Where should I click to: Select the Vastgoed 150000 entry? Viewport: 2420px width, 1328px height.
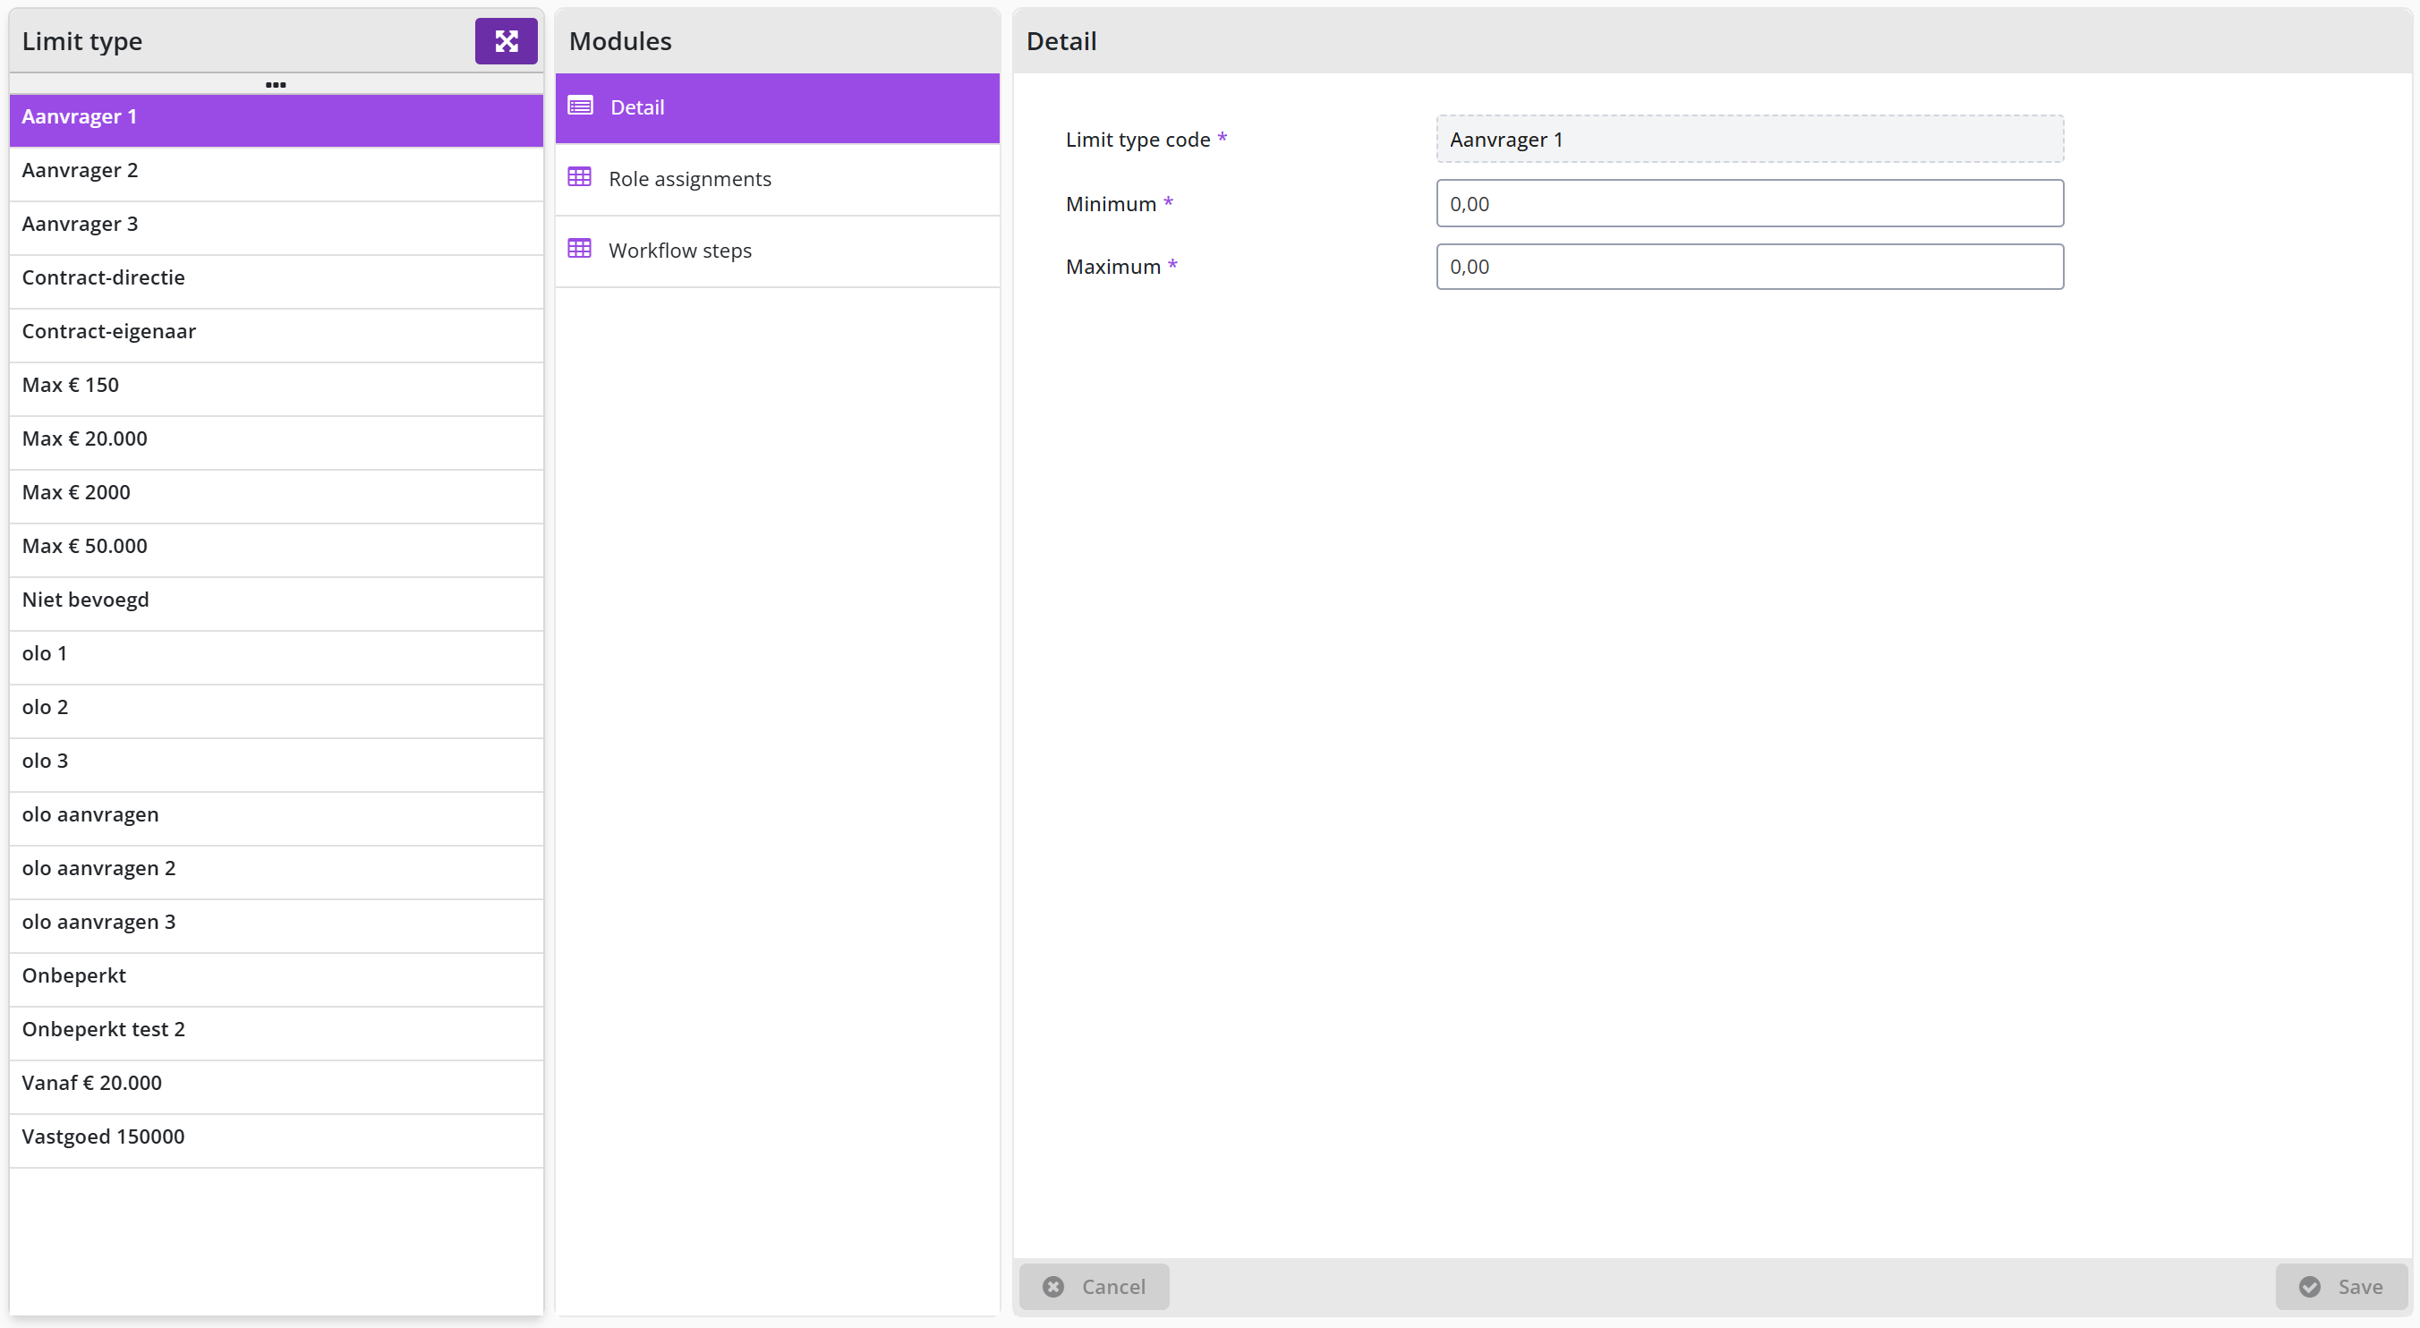point(277,1139)
